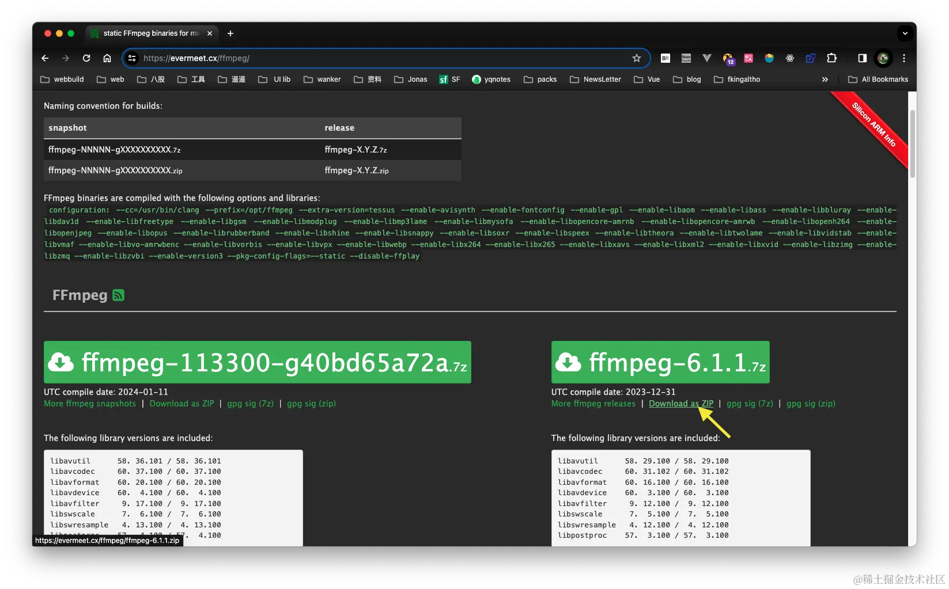Image resolution: width=949 pixels, height=589 pixels.
Task: Open the web bookmark folder
Action: 111,79
